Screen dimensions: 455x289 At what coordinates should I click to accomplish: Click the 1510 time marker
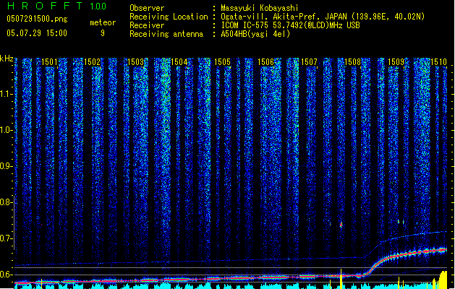439,62
